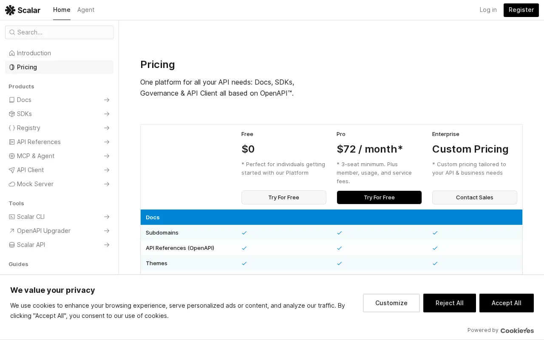Click Try For Free under Free plan
This screenshot has width=544, height=340.
click(284, 197)
